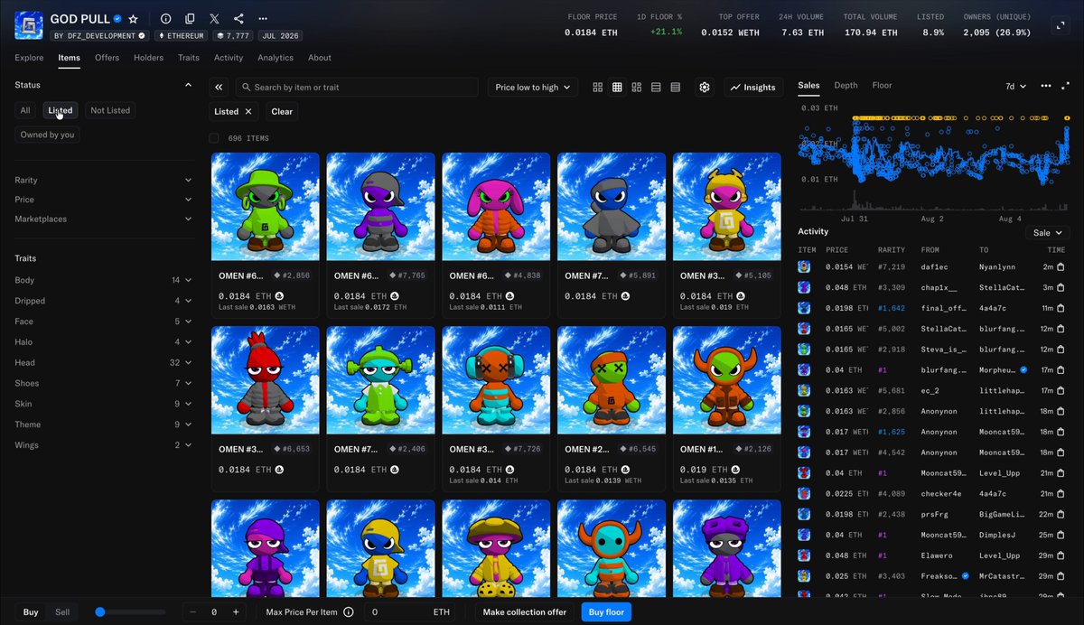Open the Sale activity type dropdown
Viewport: 1084px width, 625px height.
pyautogui.click(x=1050, y=232)
